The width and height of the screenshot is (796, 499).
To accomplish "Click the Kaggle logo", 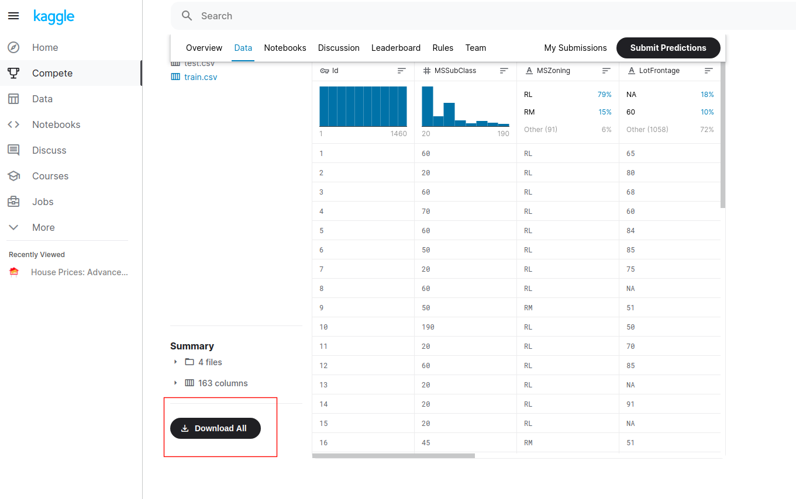I will point(54,16).
